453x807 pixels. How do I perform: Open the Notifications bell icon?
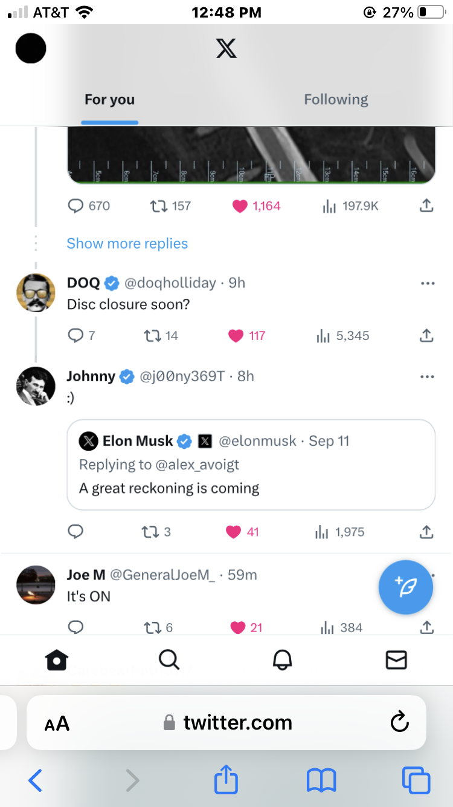click(282, 659)
